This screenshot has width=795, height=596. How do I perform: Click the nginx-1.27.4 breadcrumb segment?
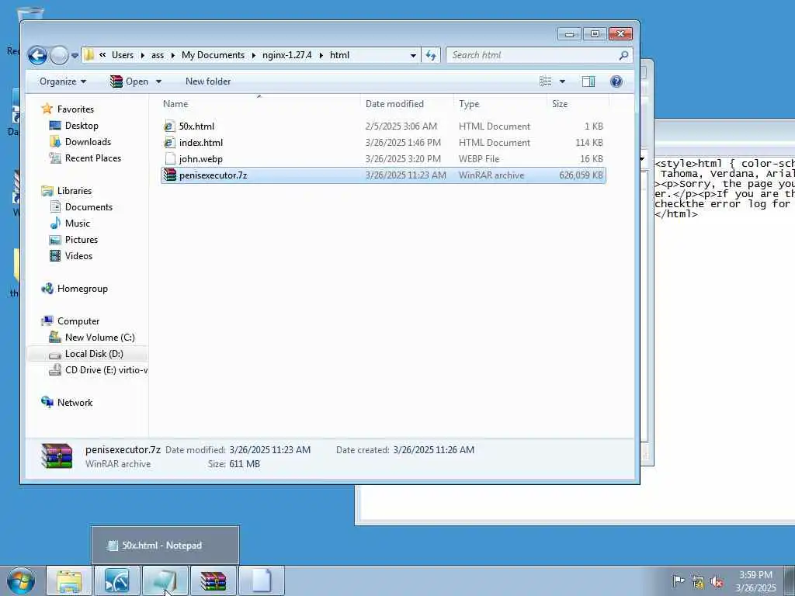pos(287,55)
